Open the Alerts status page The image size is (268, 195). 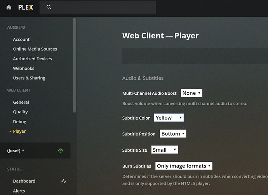pos(19,191)
